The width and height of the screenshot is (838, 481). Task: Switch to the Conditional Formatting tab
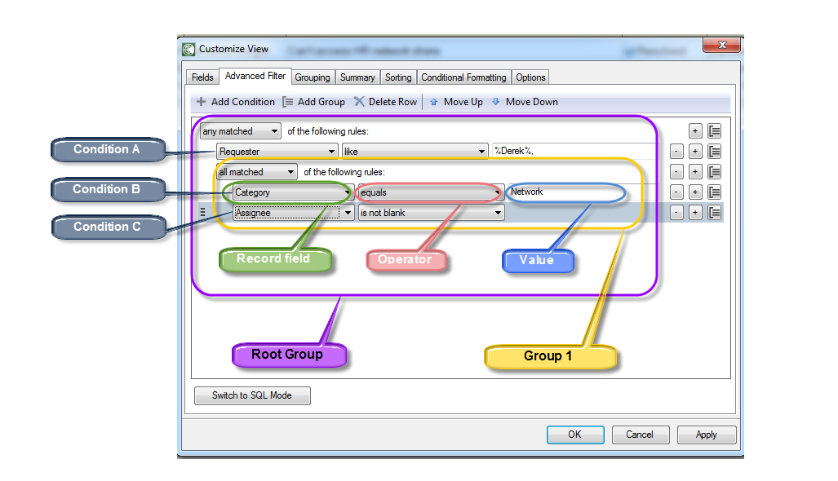[463, 77]
